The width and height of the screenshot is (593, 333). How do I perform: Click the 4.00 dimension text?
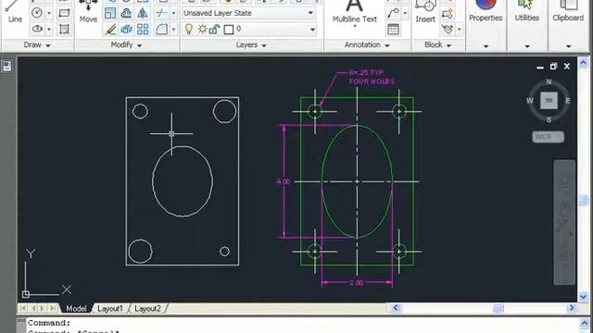(283, 181)
